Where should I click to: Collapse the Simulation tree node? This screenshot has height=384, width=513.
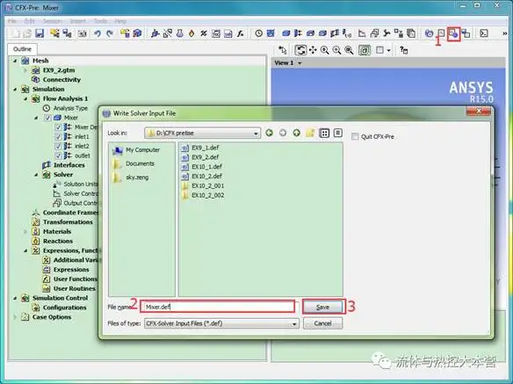click(x=15, y=89)
